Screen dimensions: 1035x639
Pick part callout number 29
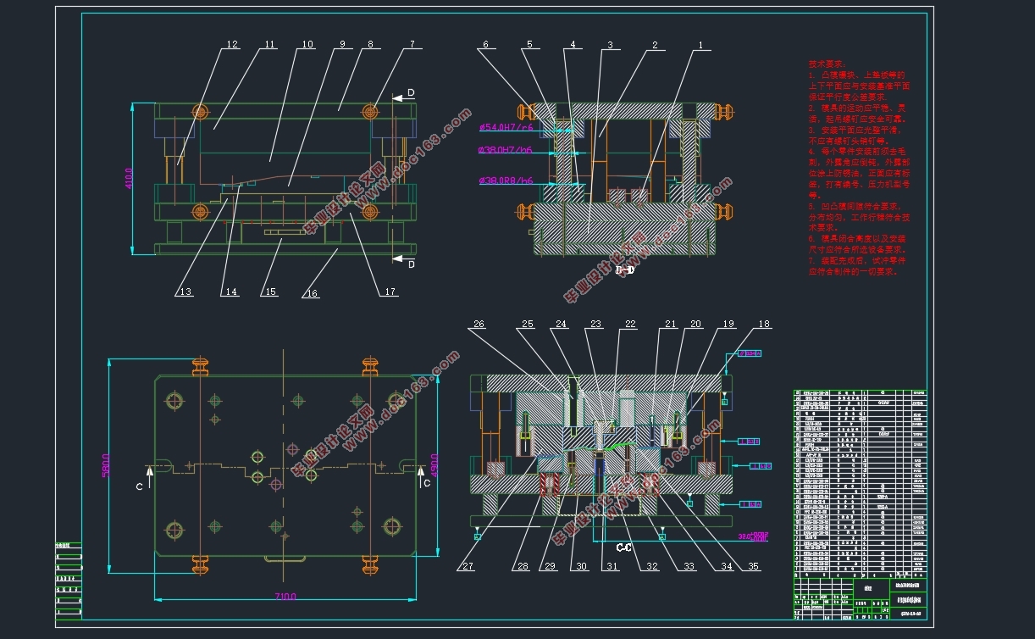pos(551,567)
